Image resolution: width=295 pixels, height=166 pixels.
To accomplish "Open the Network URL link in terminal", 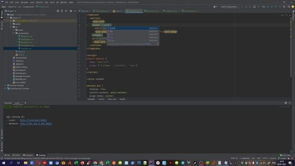I will pos(36,124).
